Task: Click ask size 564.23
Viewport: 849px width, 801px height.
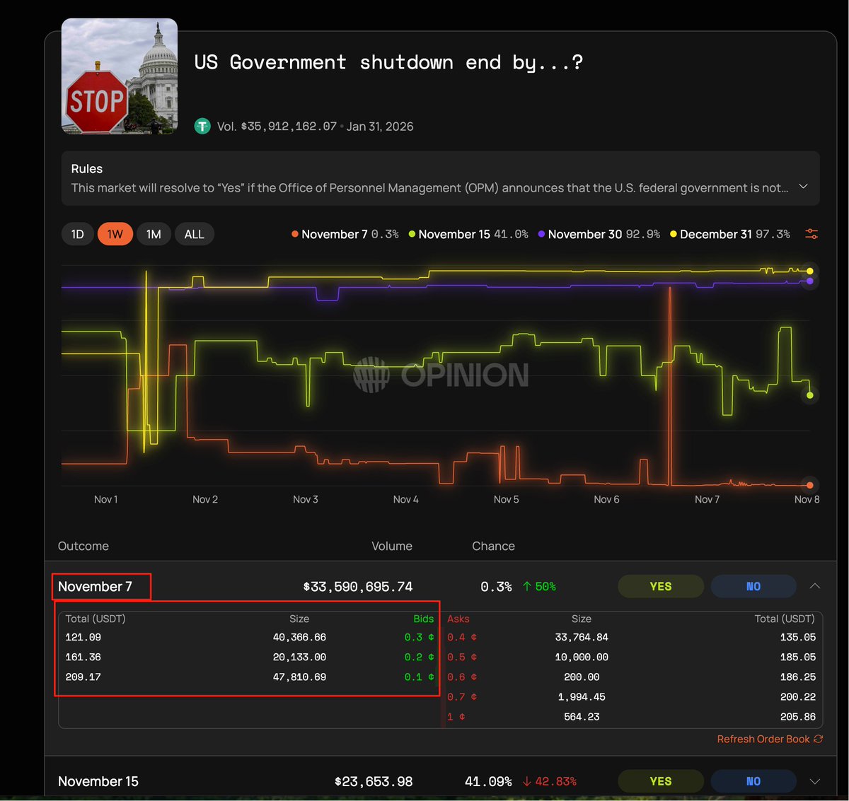Action: click(582, 716)
